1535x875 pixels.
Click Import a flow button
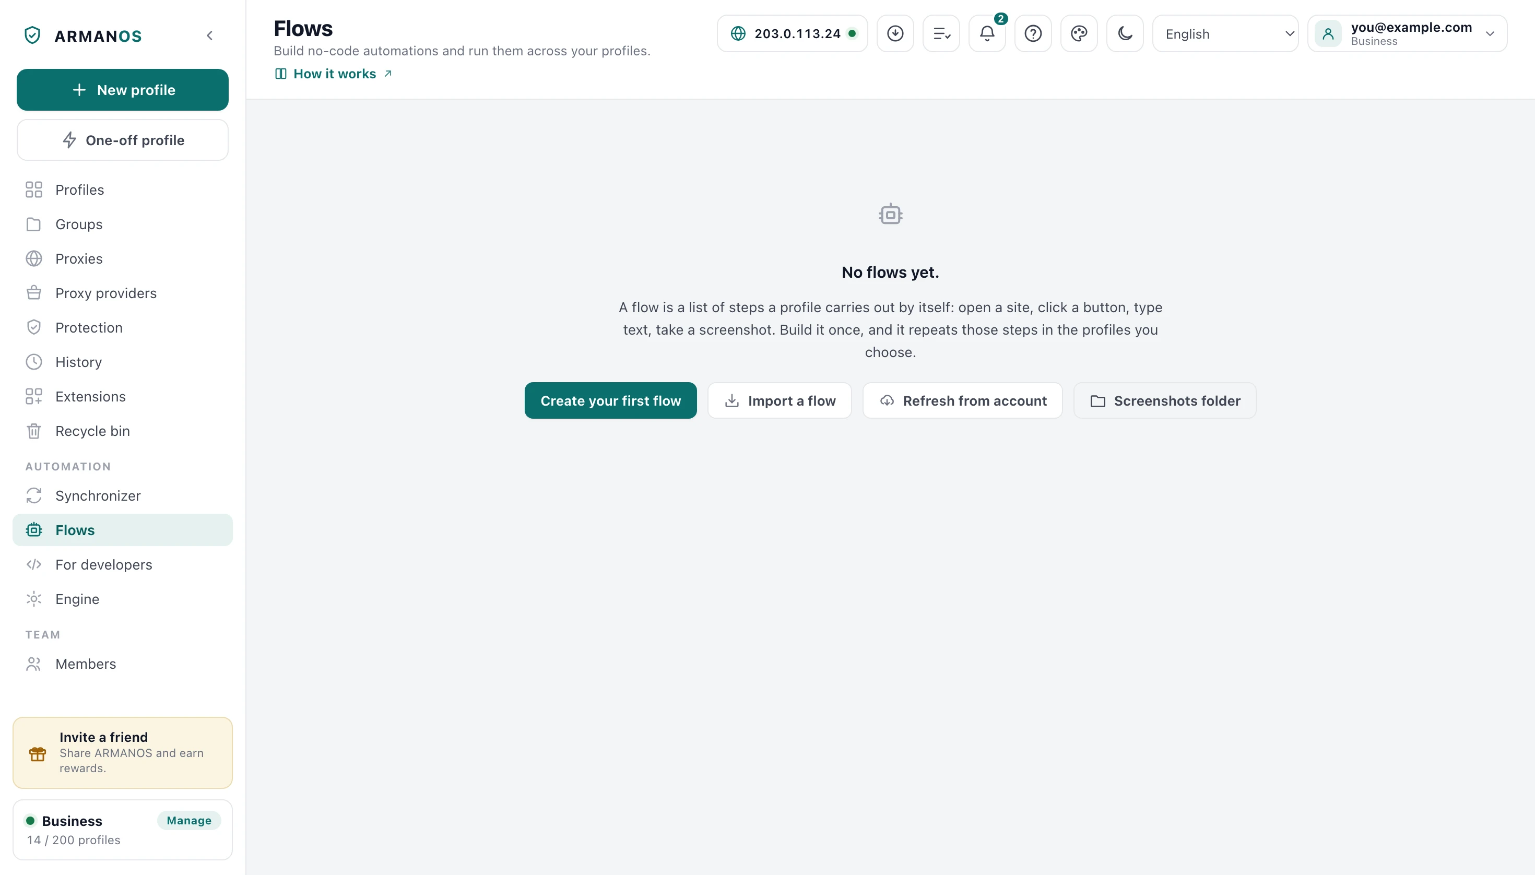coord(780,401)
